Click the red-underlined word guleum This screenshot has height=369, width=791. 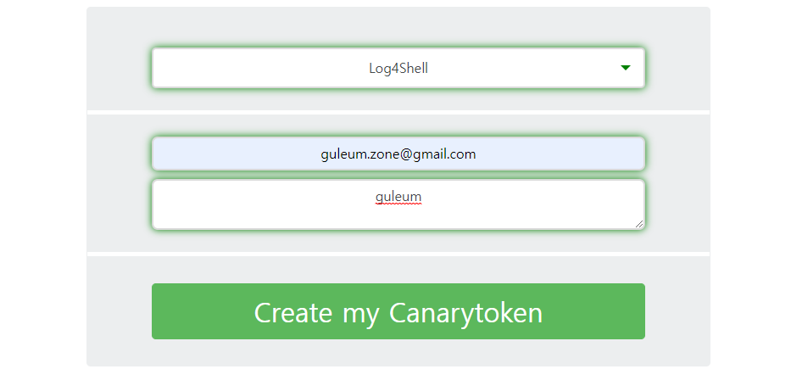coord(398,196)
